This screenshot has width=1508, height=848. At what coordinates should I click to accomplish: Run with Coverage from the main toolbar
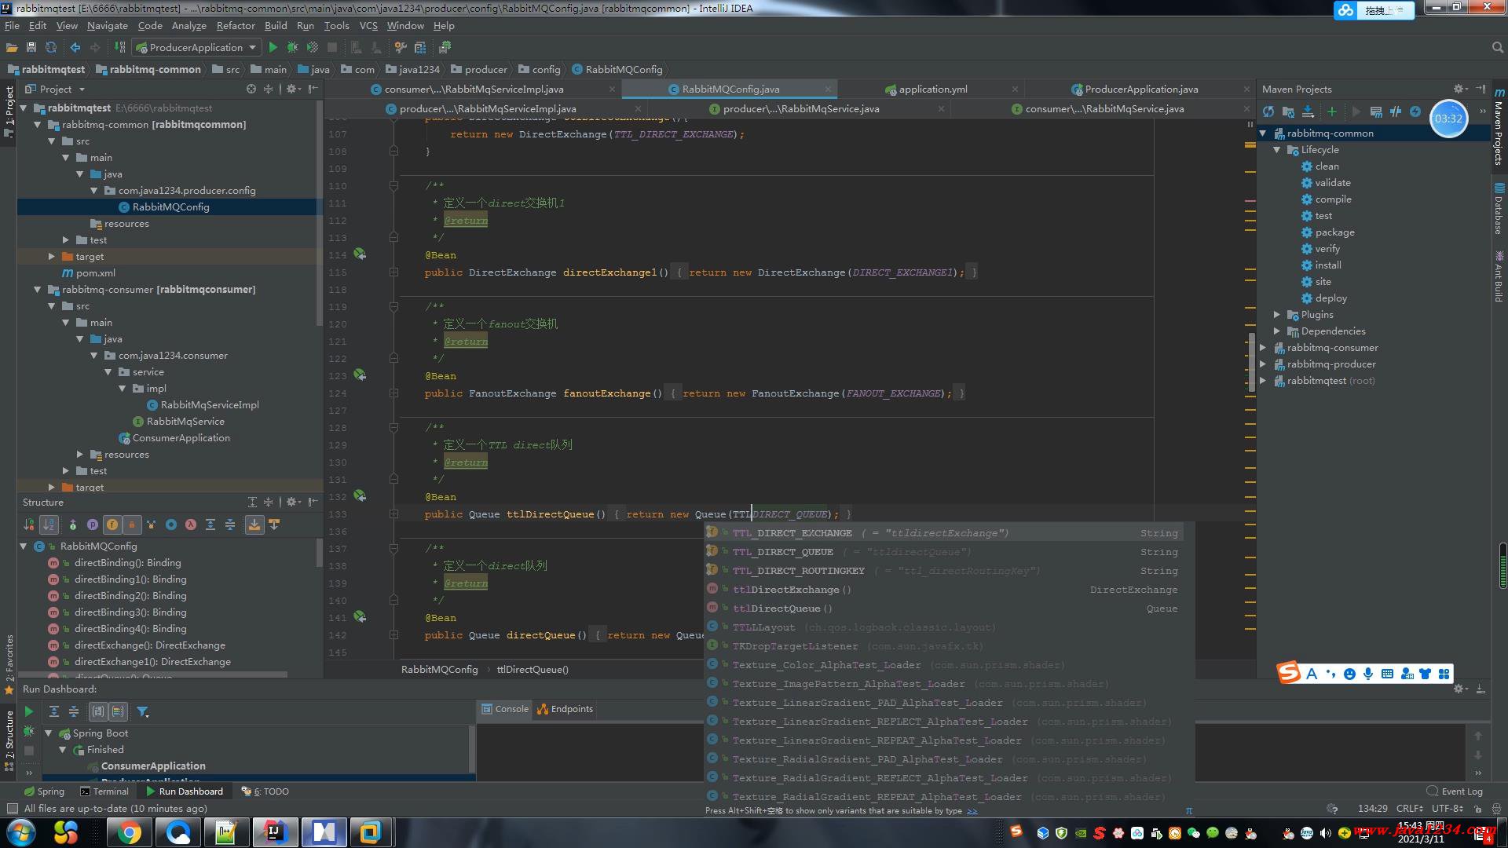[312, 47]
